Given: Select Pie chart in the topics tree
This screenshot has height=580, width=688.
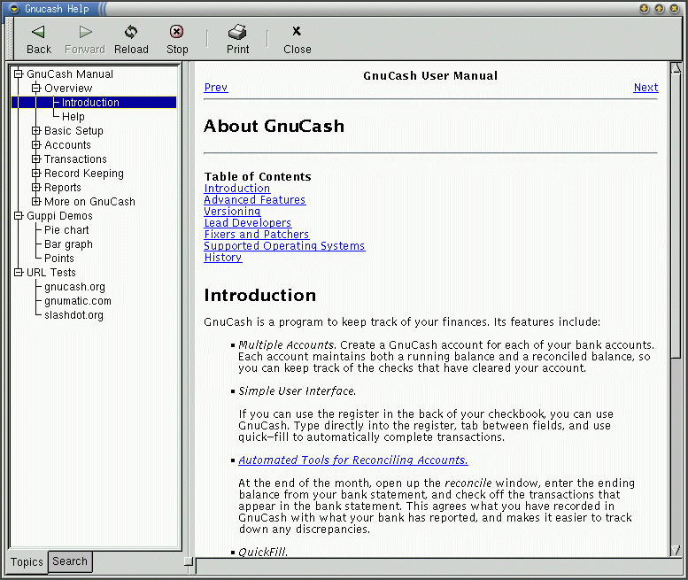Looking at the screenshot, I should 66,230.
